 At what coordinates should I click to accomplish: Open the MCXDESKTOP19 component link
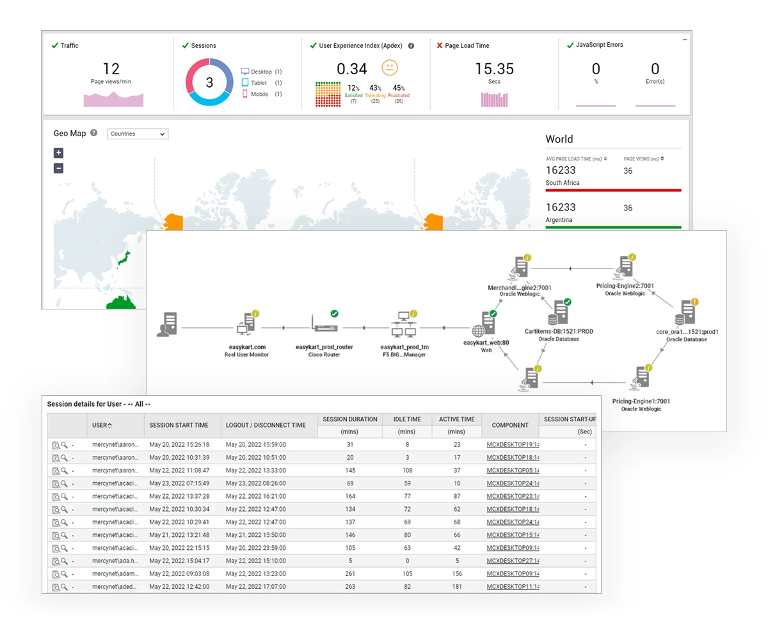(x=513, y=444)
